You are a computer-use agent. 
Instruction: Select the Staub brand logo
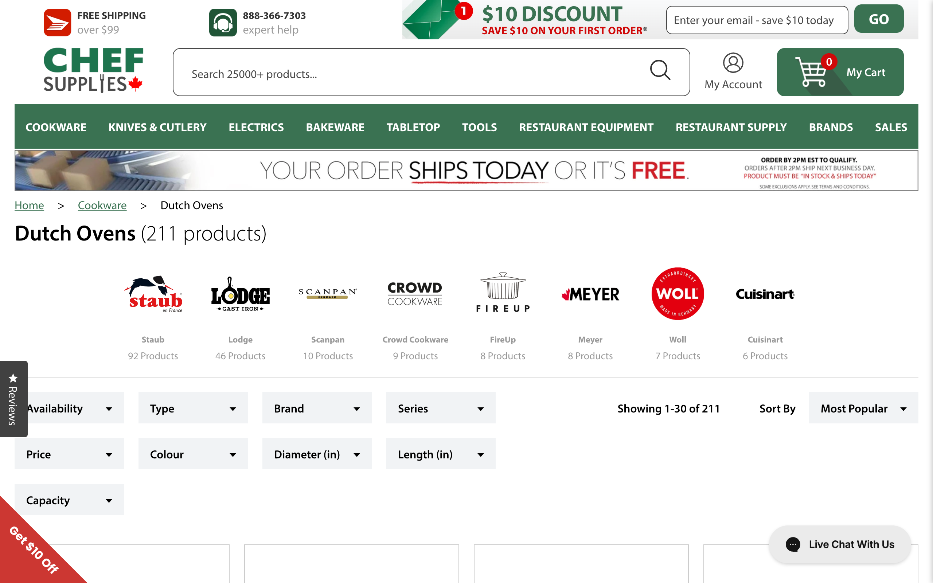coord(153,294)
